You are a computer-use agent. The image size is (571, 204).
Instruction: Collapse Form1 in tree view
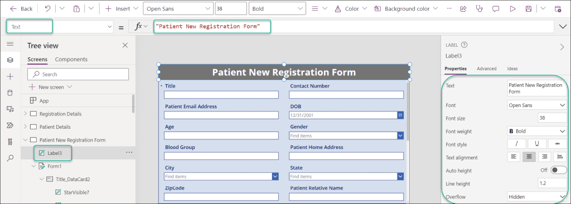33,166
